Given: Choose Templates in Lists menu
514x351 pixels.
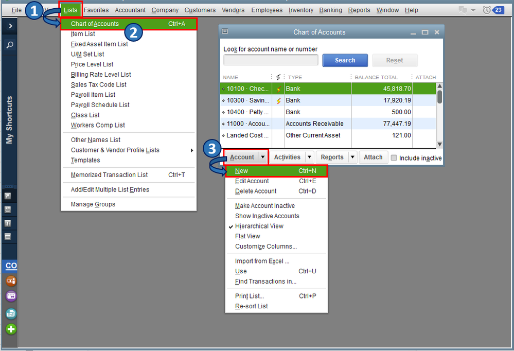Looking at the screenshot, I should tap(85, 160).
